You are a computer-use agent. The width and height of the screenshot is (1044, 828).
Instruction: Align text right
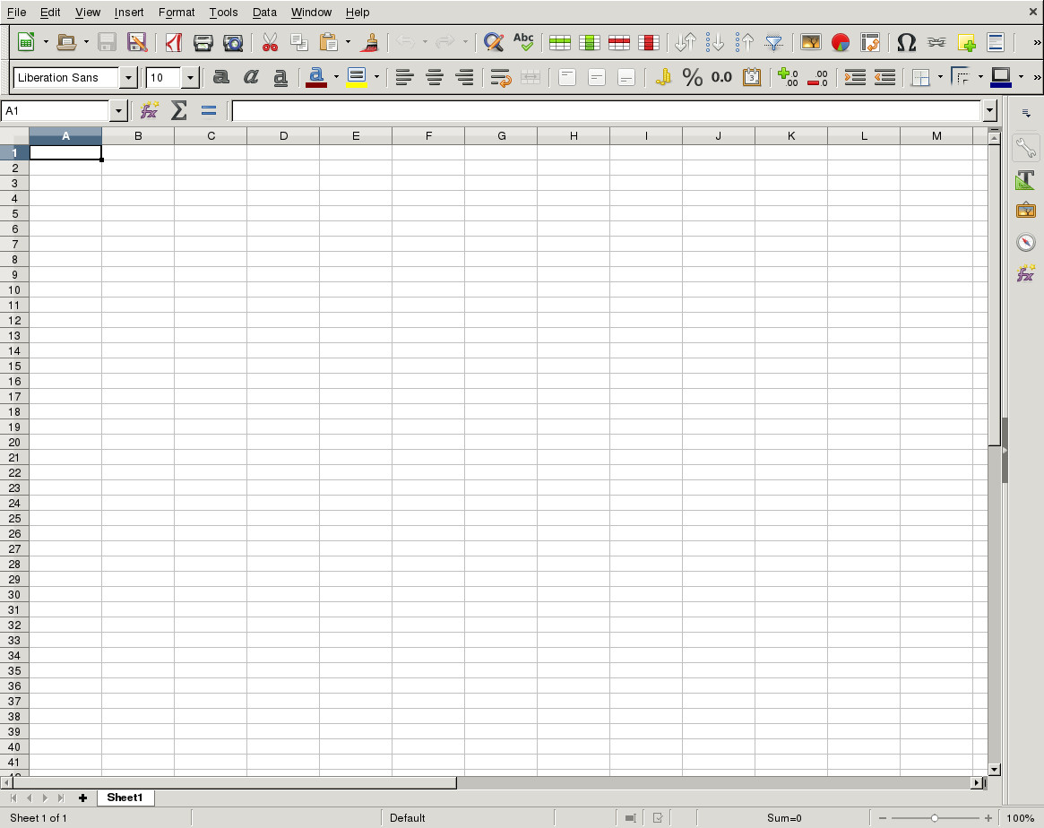pyautogui.click(x=464, y=77)
